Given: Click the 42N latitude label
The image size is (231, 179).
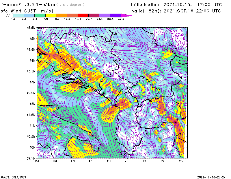Looking at the screenshot, I should (x=32, y=104).
